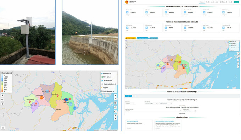The height and width of the screenshot is (140, 241).
Task: Click the yellow filter button above map
Action: [131, 38]
